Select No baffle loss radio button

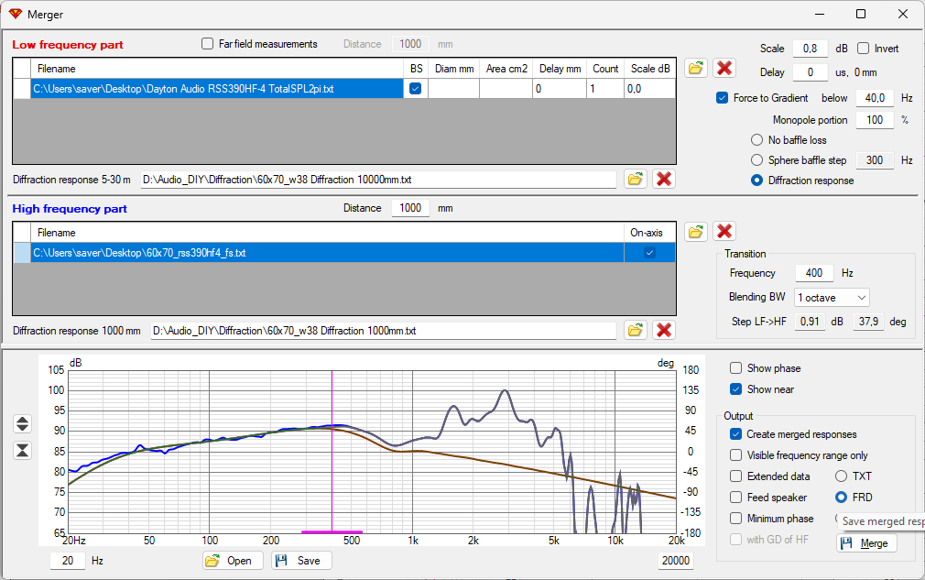tap(756, 140)
